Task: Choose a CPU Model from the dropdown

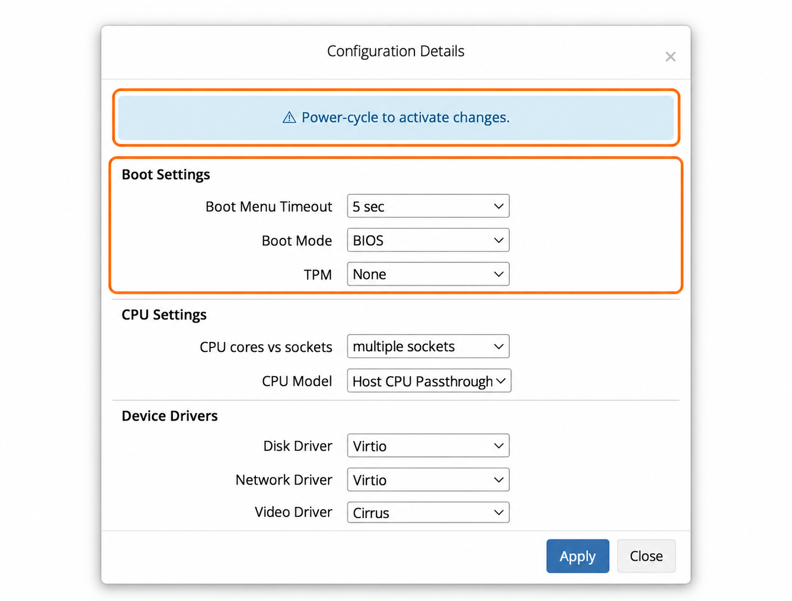Action: [429, 381]
